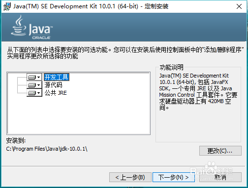This screenshot has height=188, width=248.
Task: Cancel installation with 取消 button
Action: pos(220,177)
